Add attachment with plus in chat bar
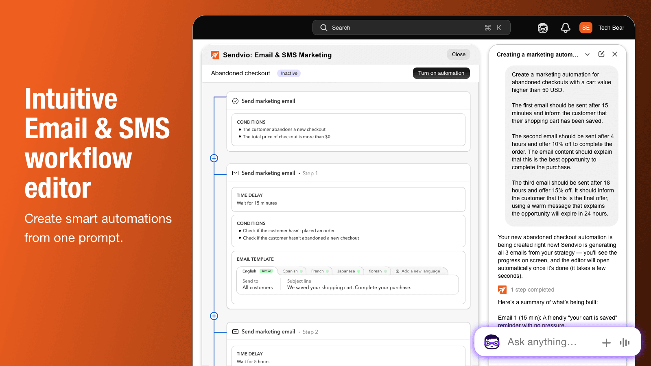 tap(606, 343)
